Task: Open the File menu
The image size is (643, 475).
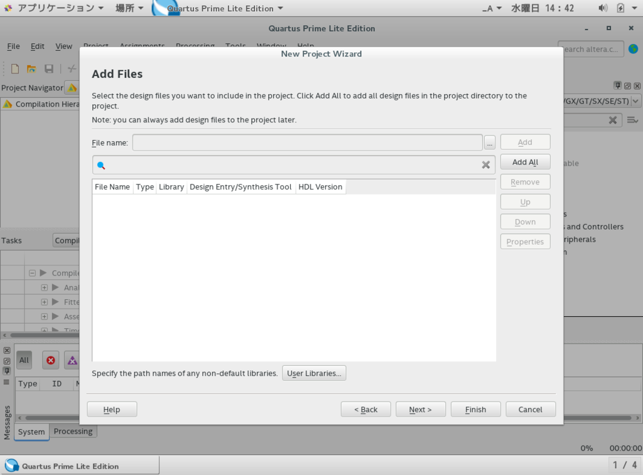Action: [13, 46]
